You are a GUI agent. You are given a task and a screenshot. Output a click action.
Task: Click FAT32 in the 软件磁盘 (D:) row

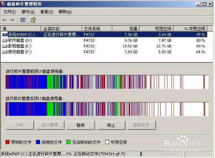(x=89, y=40)
